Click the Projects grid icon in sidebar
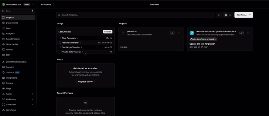Screen dimensions: 269x116 pos(3,18)
